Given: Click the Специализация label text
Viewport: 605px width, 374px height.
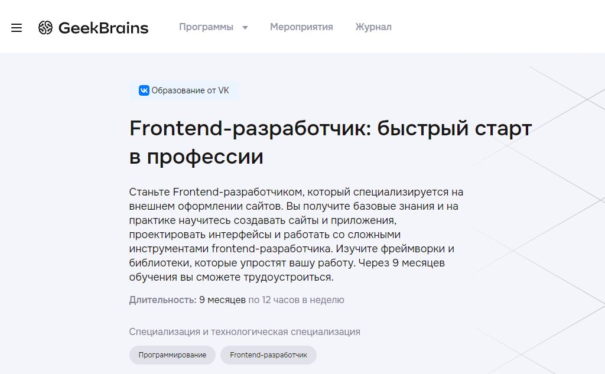Looking at the screenshot, I should (x=245, y=331).
